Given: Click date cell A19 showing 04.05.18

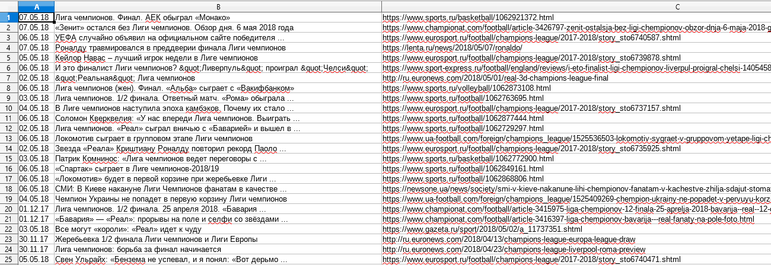Looking at the screenshot, I should click(36, 199).
